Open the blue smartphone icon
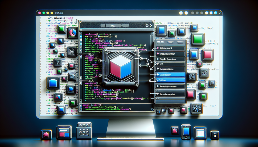This screenshot has width=258, height=147. coord(186,131)
